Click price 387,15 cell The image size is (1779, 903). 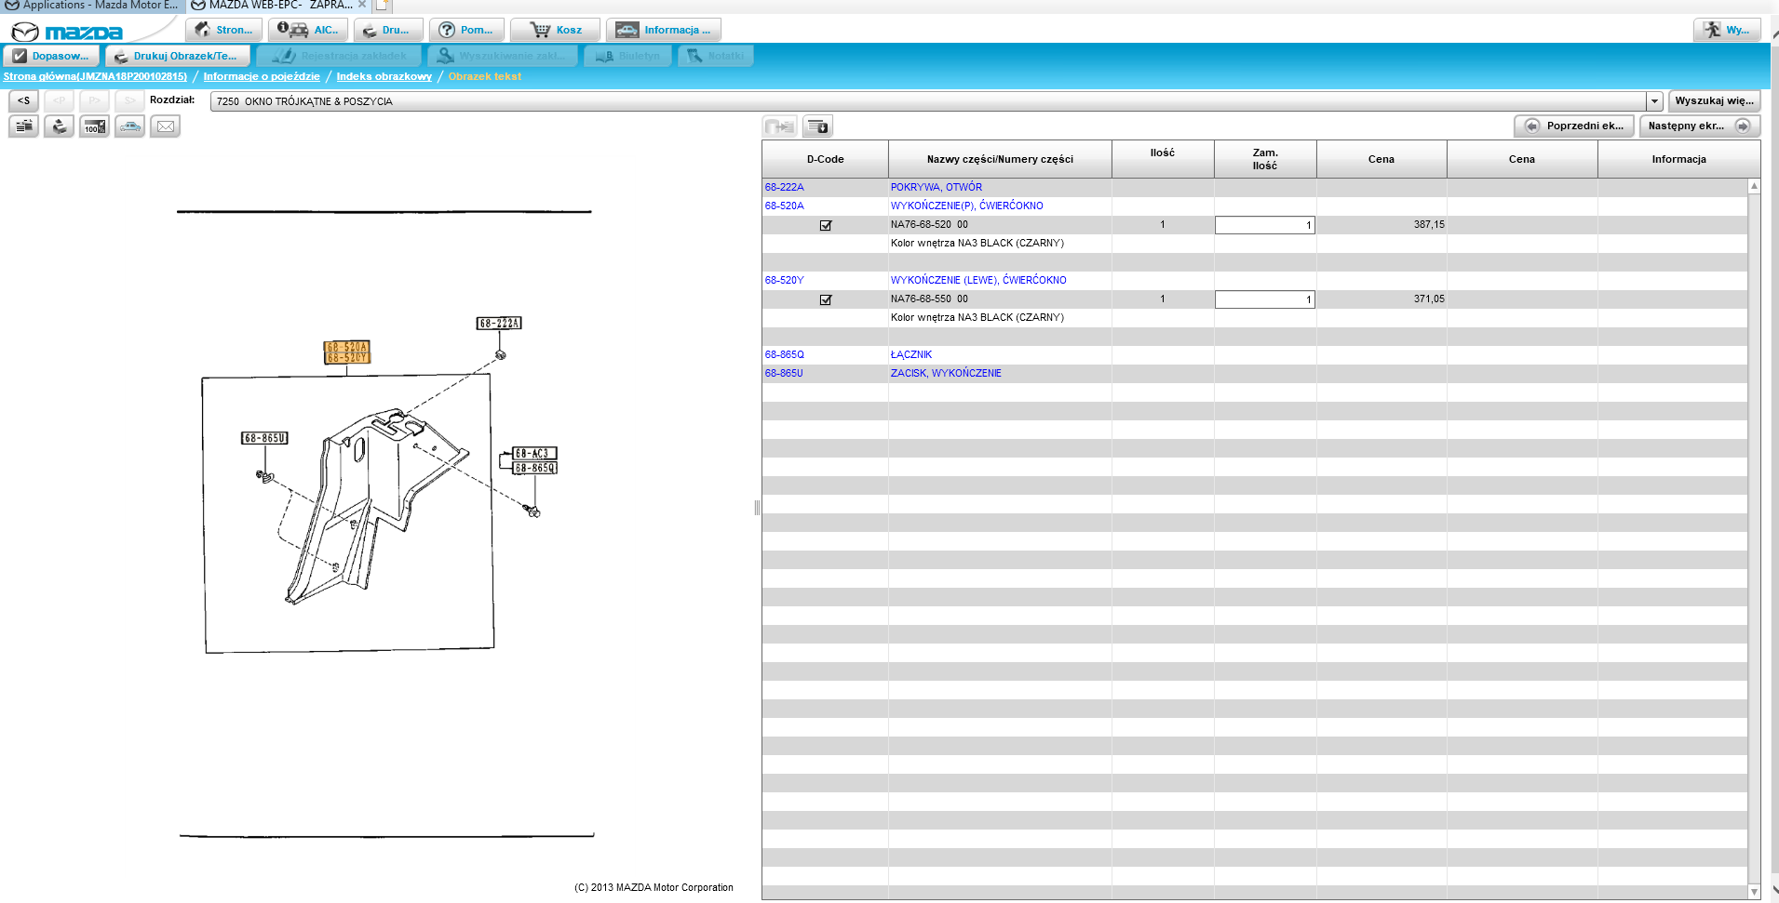[1381, 224]
